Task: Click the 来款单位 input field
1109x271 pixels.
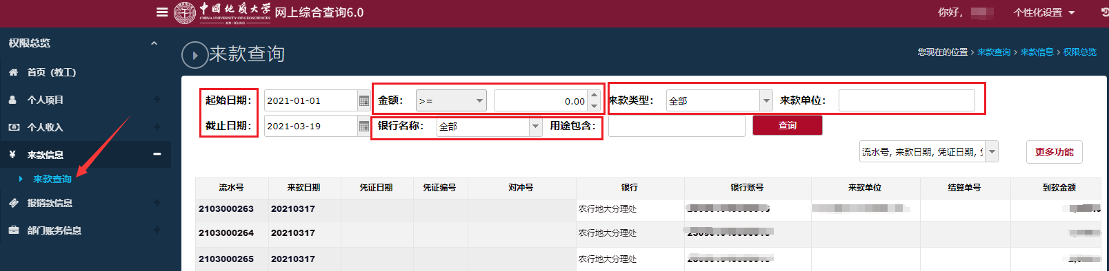Action: (x=907, y=100)
